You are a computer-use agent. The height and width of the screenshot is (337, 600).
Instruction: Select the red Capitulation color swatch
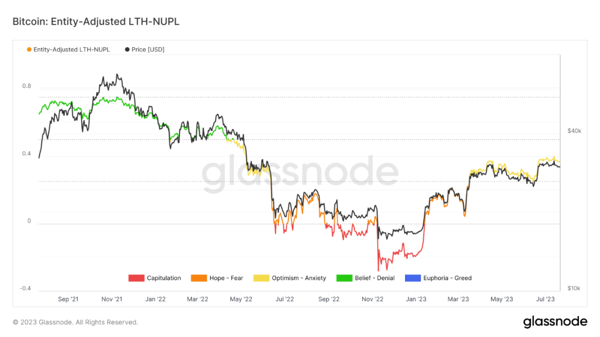tap(136, 278)
